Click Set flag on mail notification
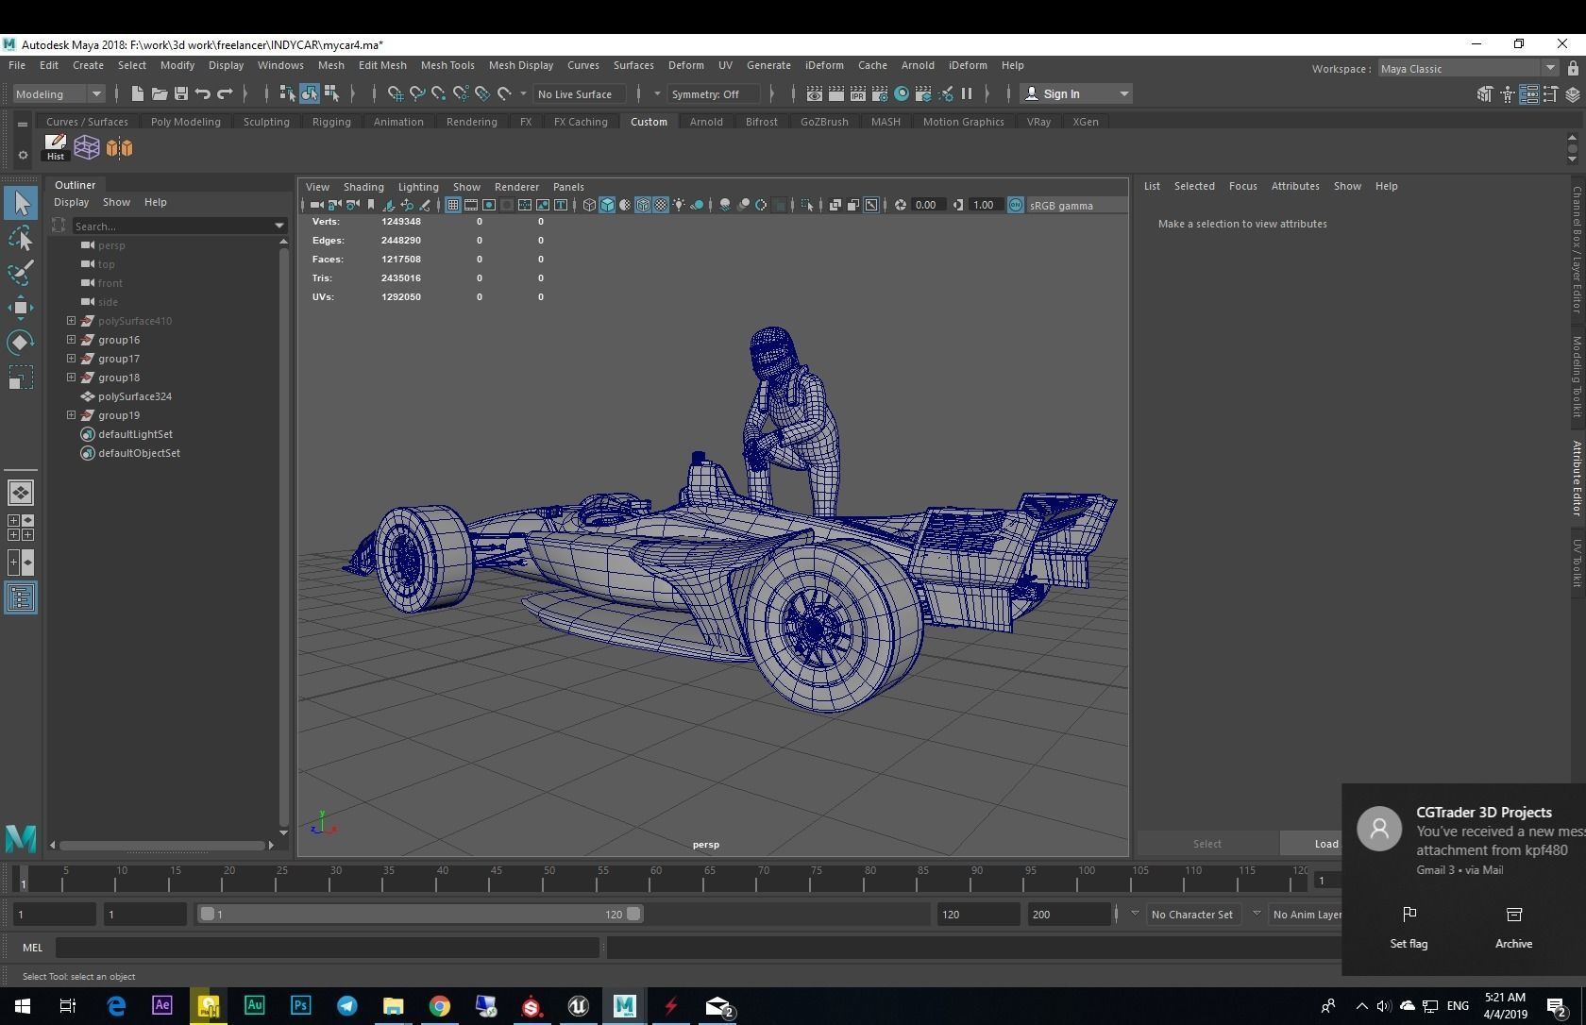 1409,928
